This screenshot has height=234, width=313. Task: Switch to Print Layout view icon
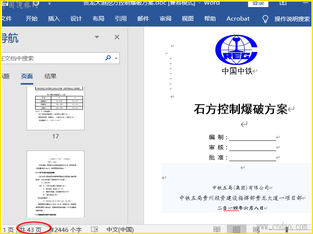236,229
